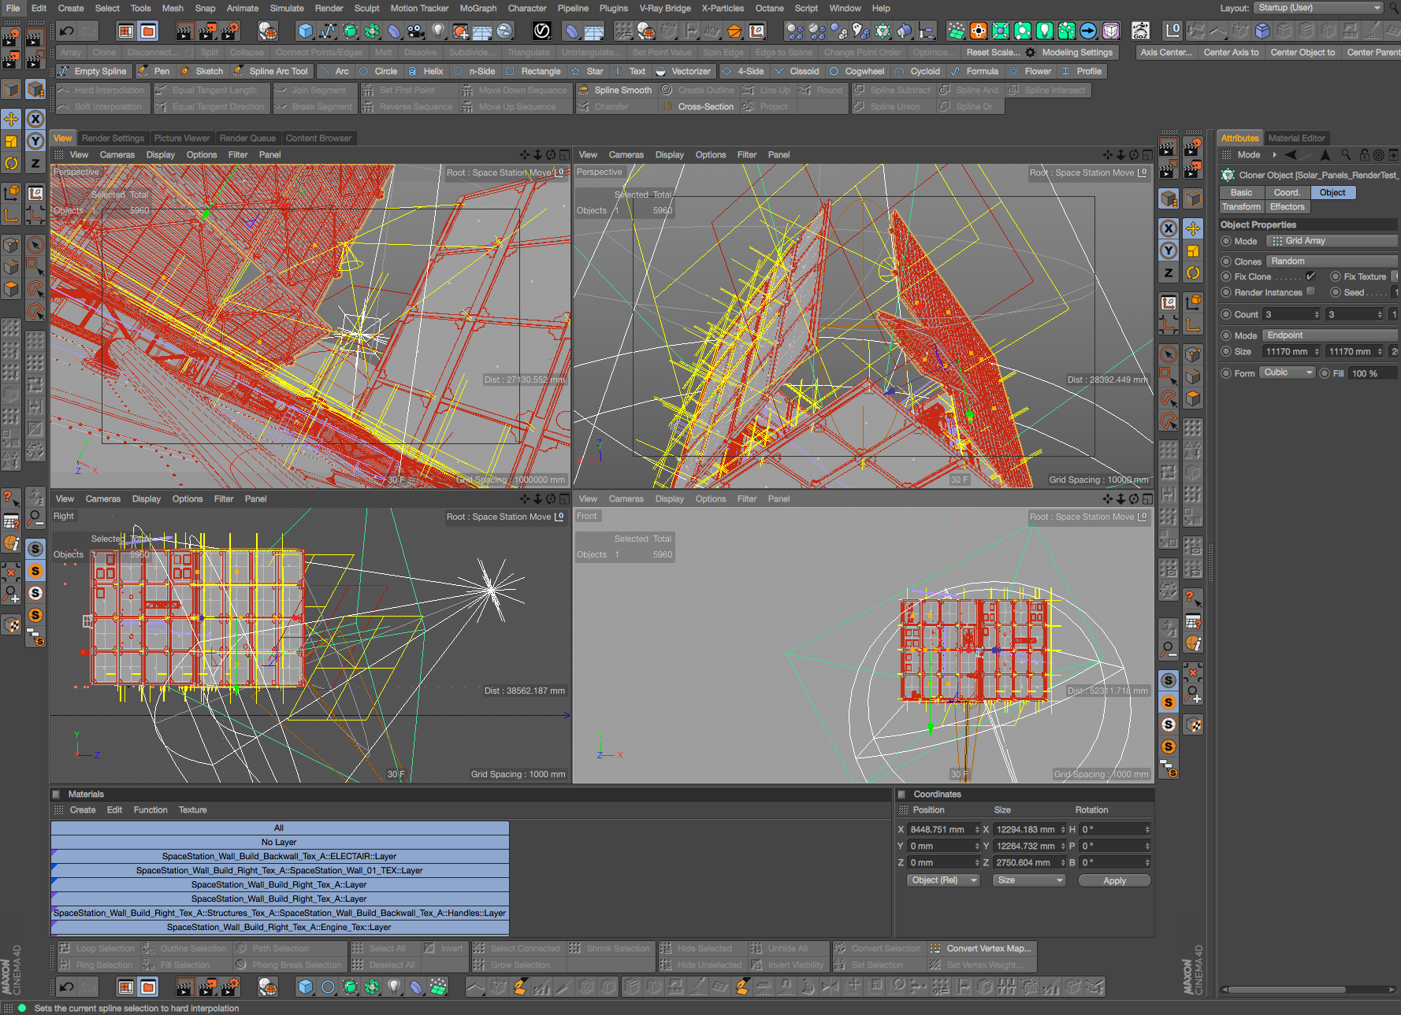The height and width of the screenshot is (1015, 1401).
Task: Switch to the Material Editor tab
Action: (1296, 138)
